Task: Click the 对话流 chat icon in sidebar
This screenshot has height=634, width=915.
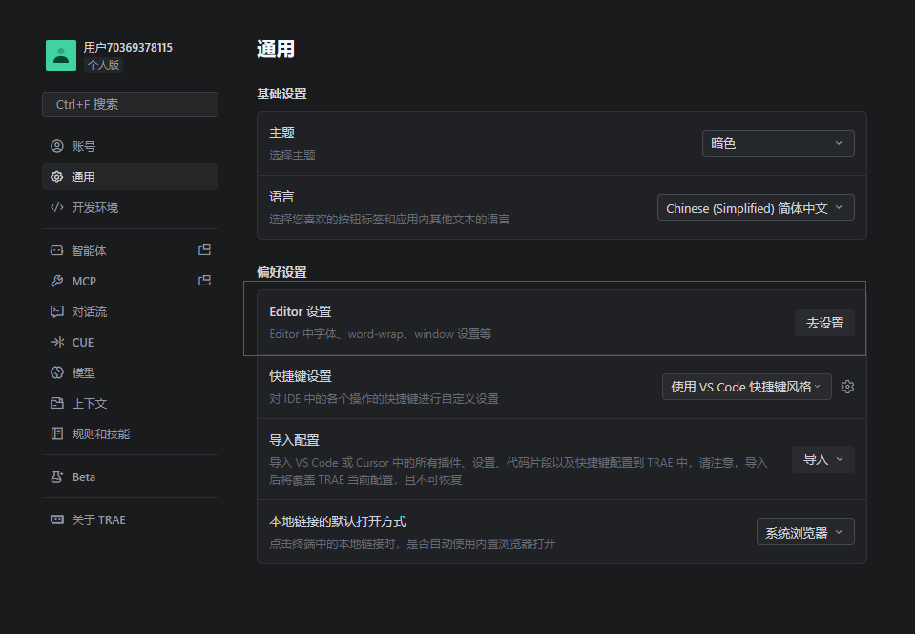Action: point(57,311)
